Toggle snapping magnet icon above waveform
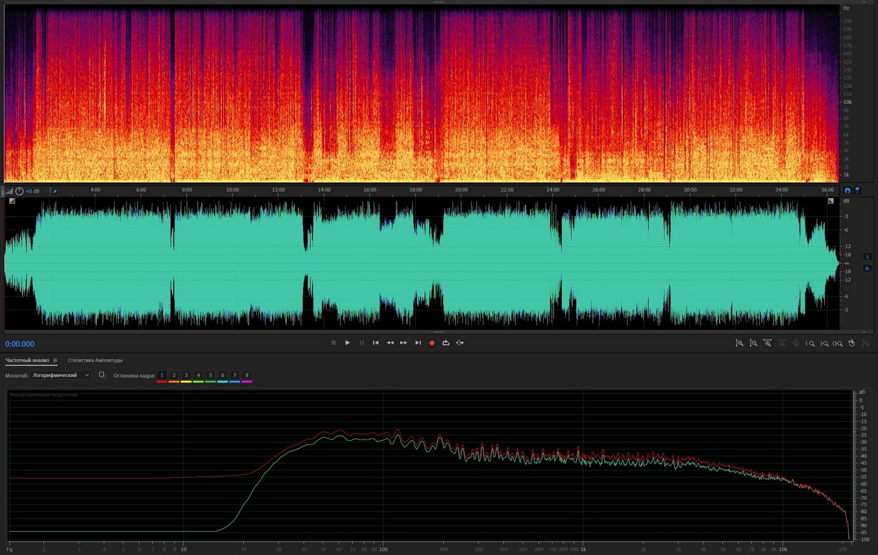This screenshot has width=878, height=555. pos(847,191)
